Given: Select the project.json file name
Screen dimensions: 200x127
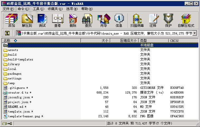Looking at the screenshot, I should tap(20, 102).
